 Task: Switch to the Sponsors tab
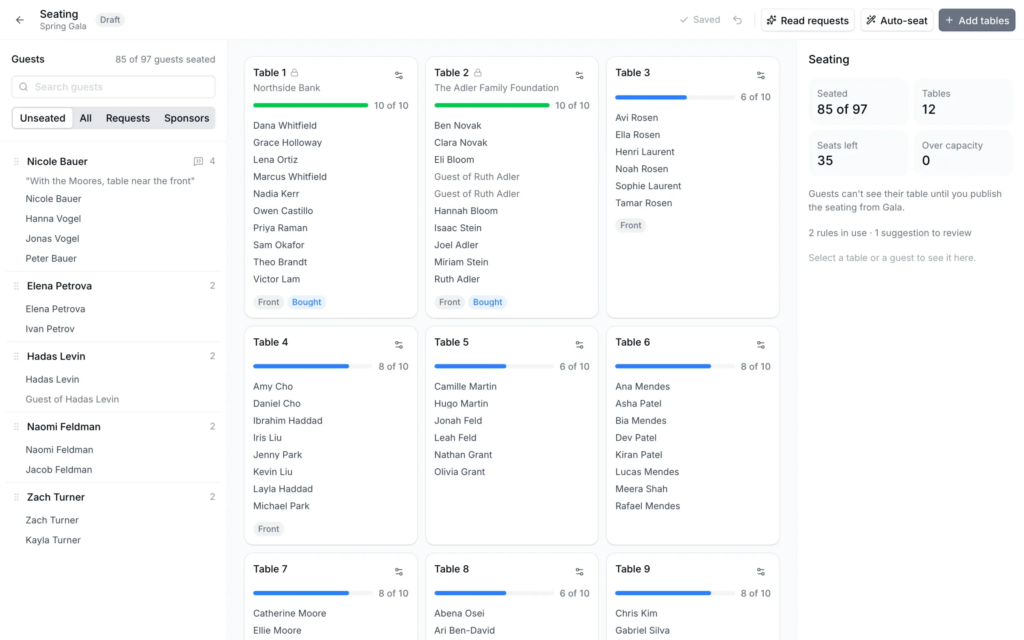coord(187,118)
